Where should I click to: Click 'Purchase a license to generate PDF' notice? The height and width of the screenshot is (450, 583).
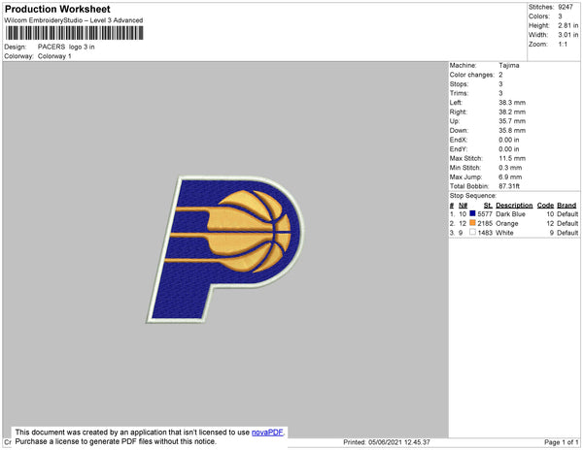coord(116,441)
